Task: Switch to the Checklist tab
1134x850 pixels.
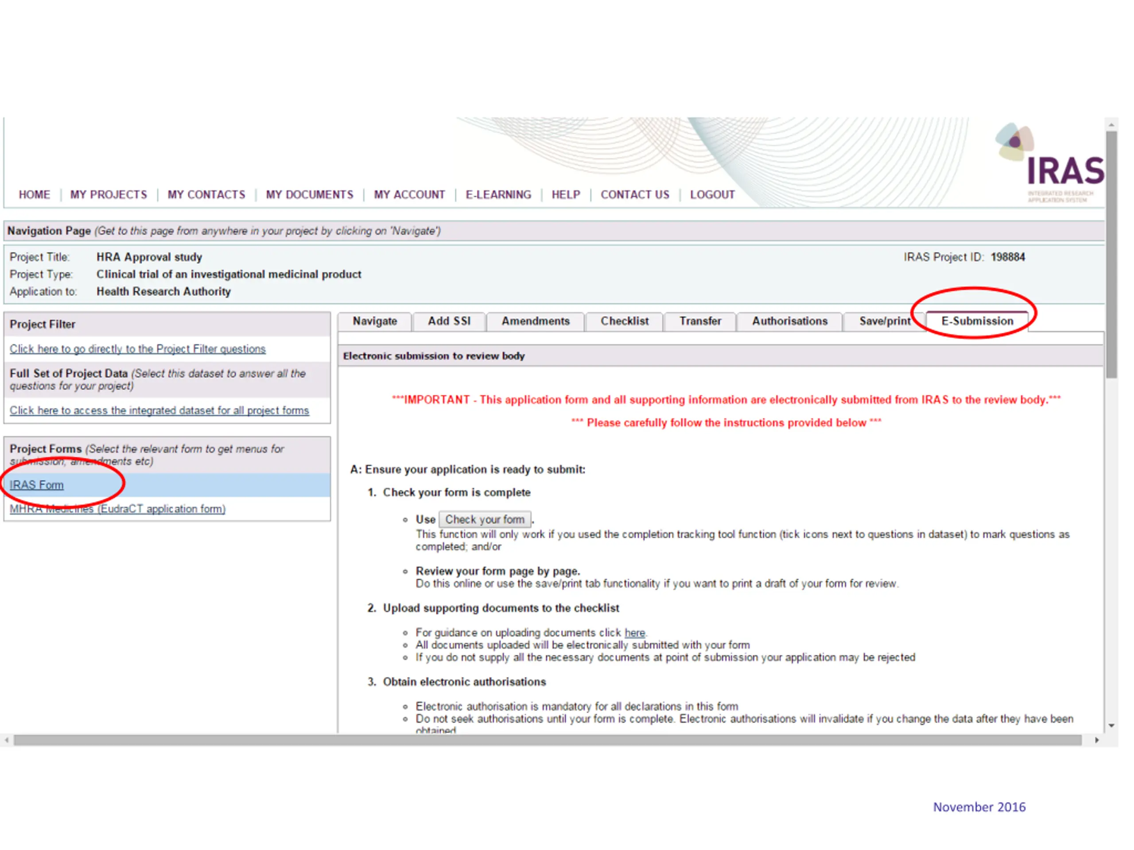Action: 624,321
